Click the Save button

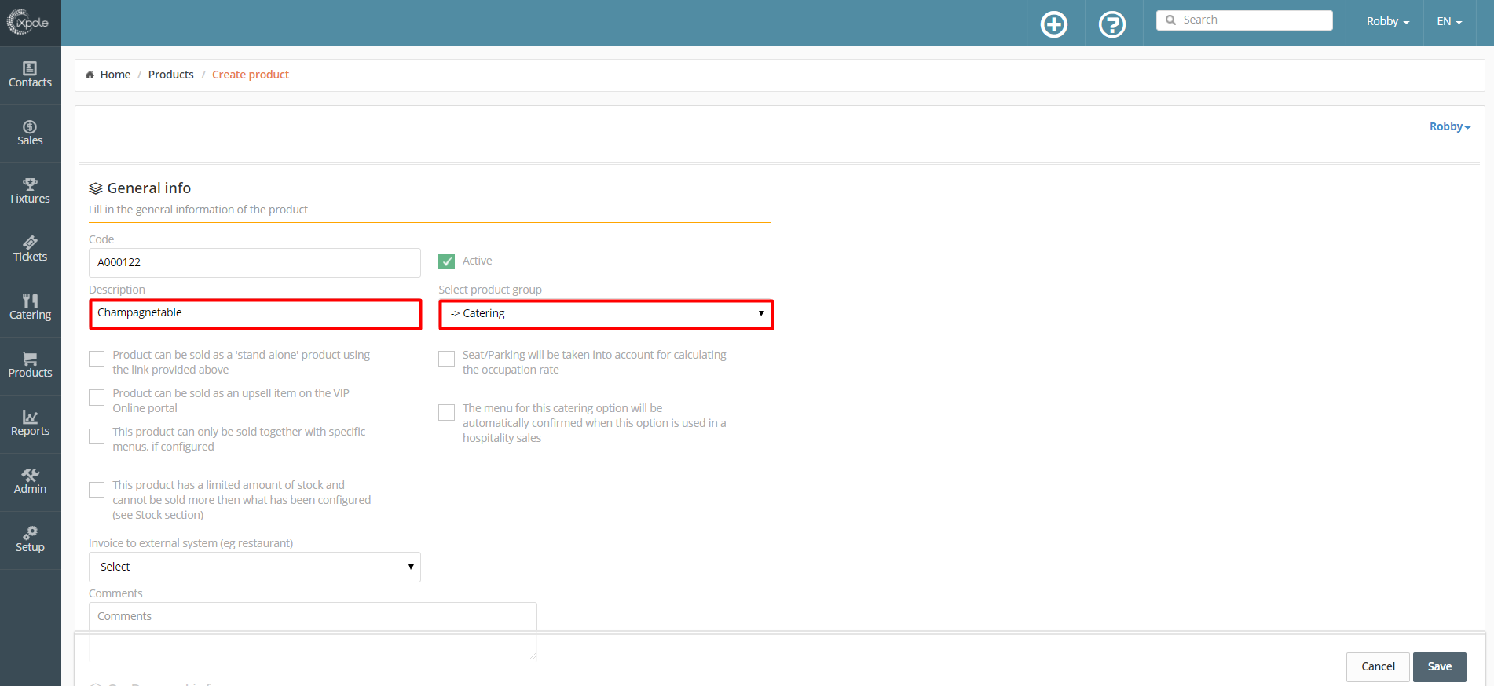1440,666
